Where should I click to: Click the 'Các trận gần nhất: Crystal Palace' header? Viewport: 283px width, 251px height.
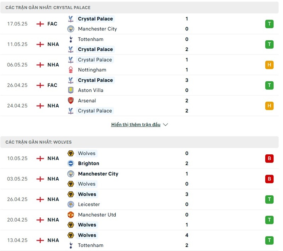click(48, 7)
